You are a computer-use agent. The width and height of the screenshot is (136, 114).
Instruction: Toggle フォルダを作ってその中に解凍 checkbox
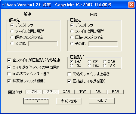click(x=9, y=67)
